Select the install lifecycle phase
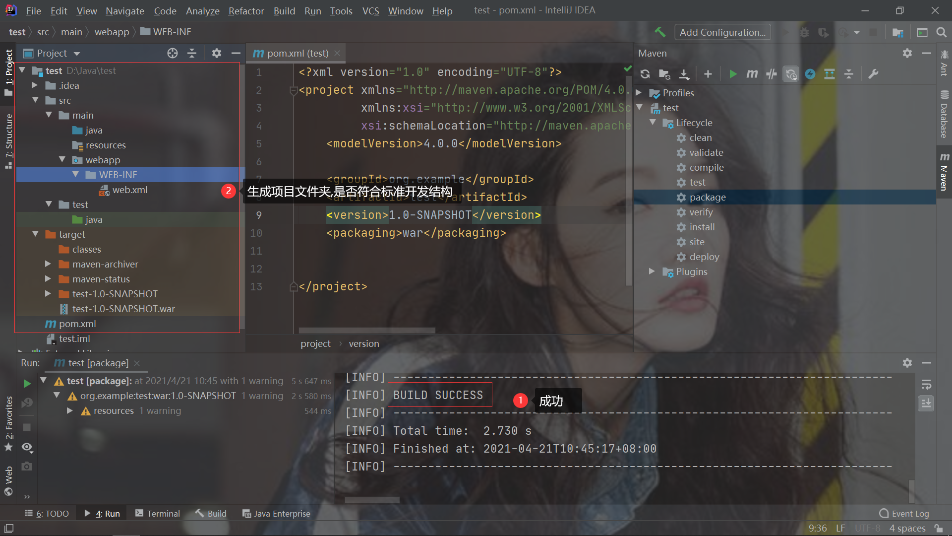The width and height of the screenshot is (952, 536). pos(702,227)
